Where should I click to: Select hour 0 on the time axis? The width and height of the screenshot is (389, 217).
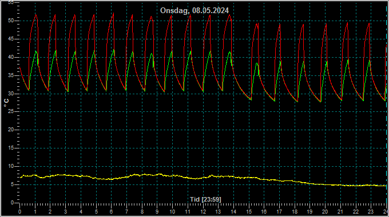(19, 212)
